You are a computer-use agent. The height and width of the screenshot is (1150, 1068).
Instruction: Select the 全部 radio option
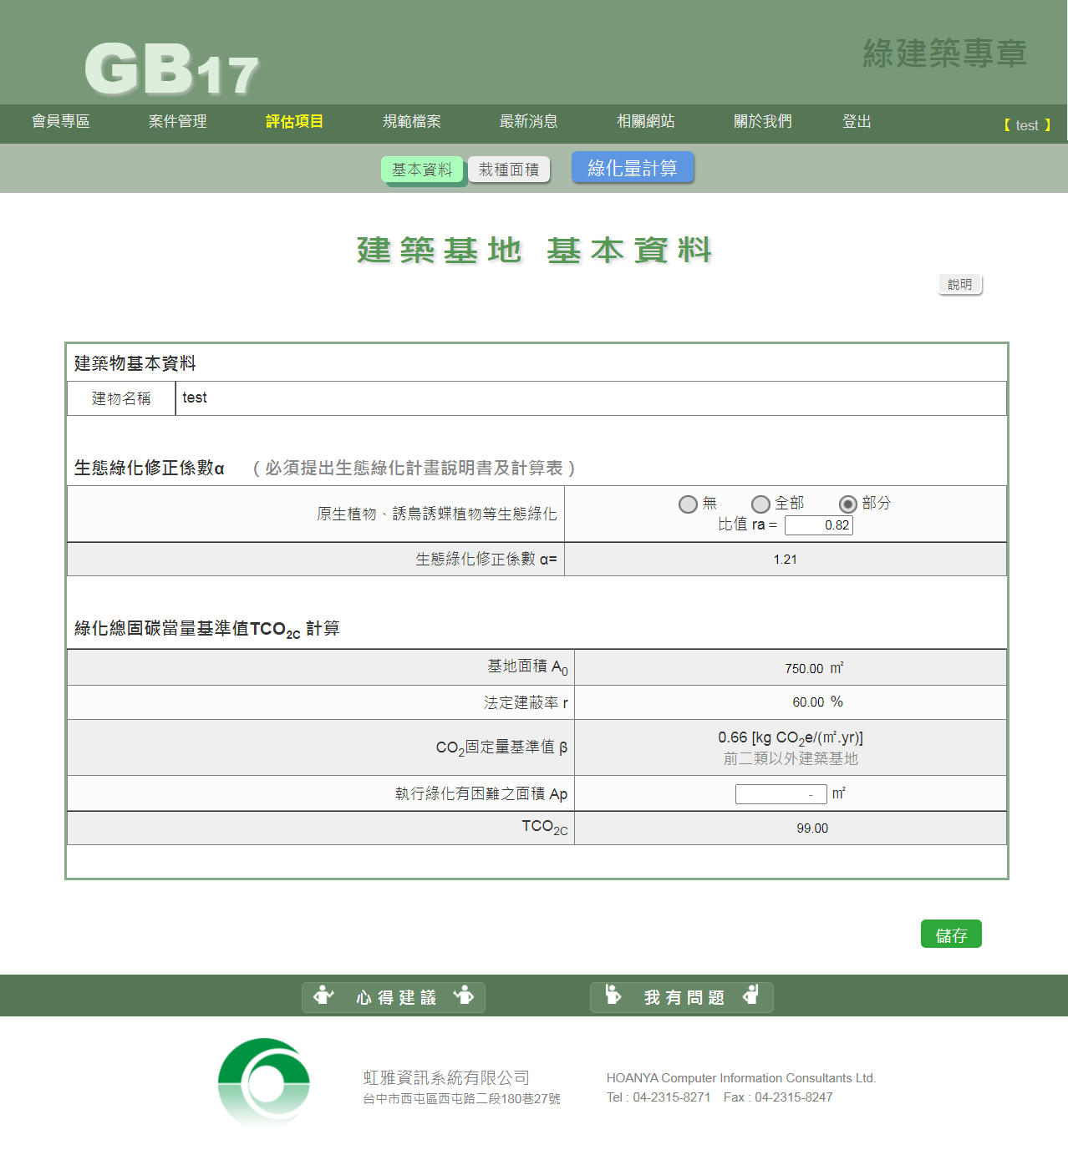click(760, 504)
